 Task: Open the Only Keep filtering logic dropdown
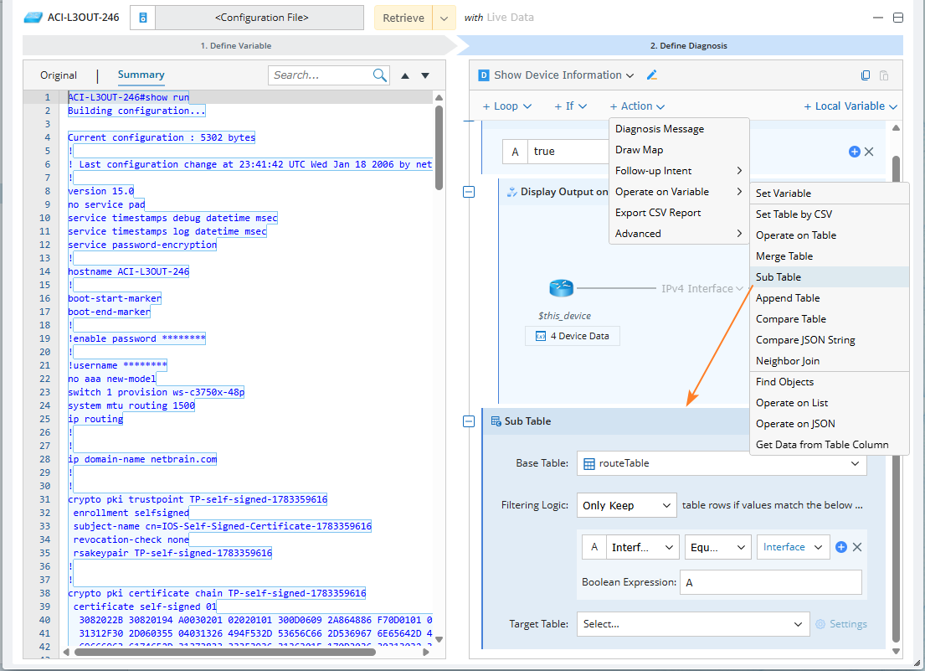coord(626,505)
